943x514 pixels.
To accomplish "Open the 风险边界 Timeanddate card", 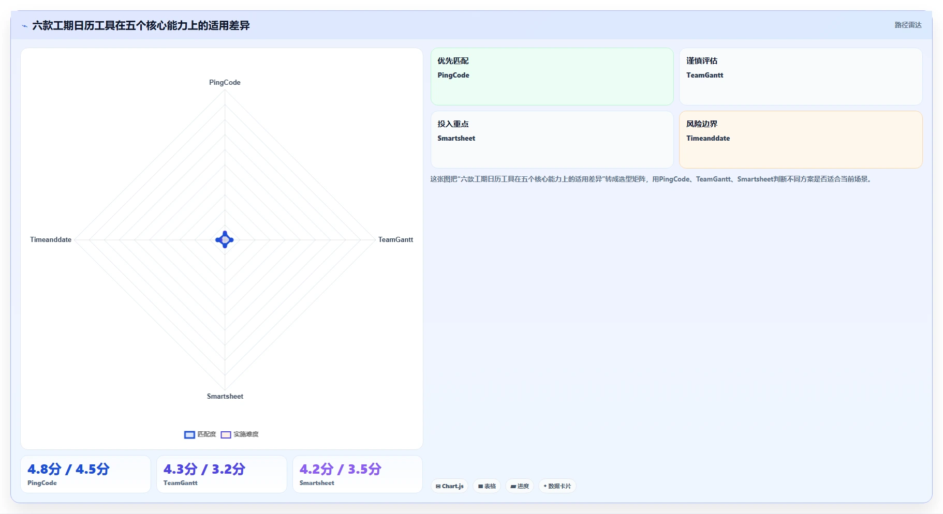I will tap(801, 140).
